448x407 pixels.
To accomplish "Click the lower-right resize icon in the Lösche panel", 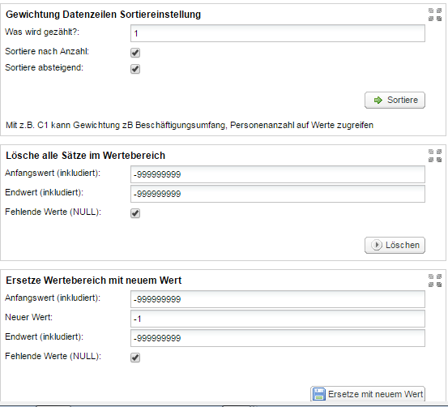I will (439, 160).
